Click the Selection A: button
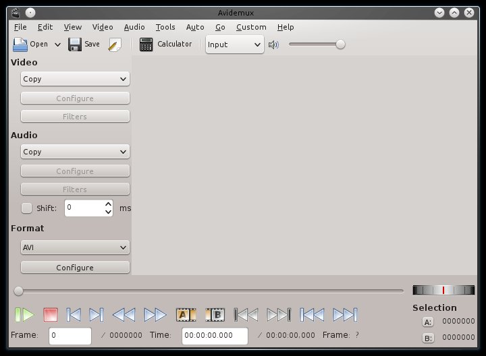Screen dimensions: 486x356 (x=428, y=322)
